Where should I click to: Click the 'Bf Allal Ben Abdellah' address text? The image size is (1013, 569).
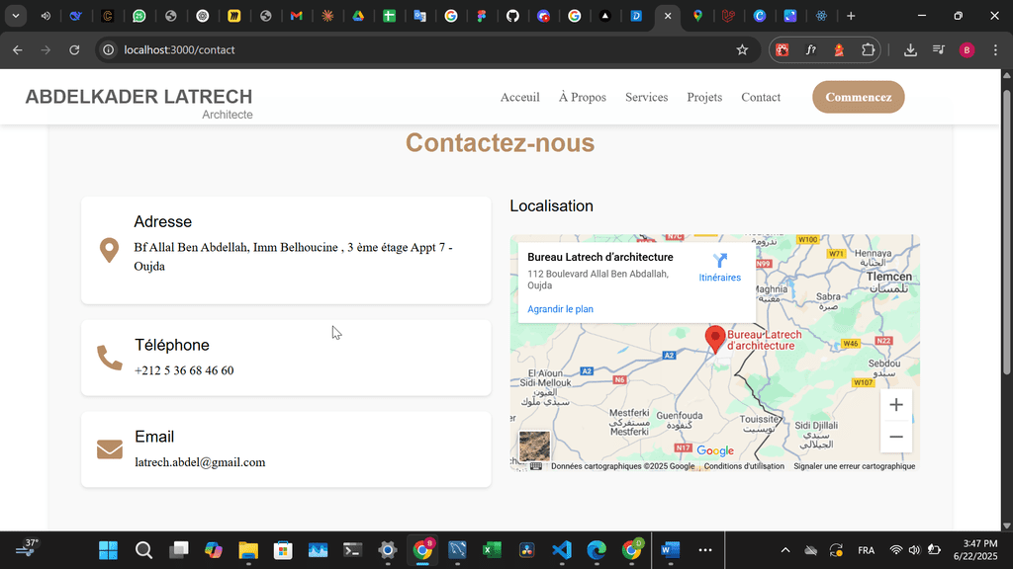(x=293, y=257)
